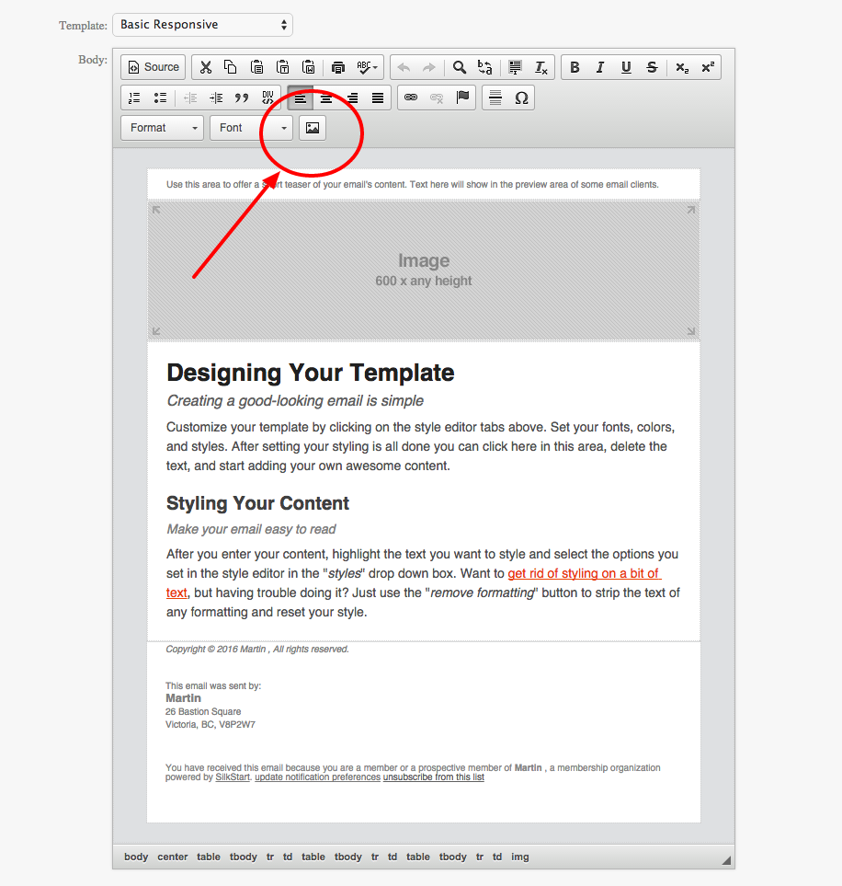
Task: Expand the Format dropdown
Action: (x=165, y=128)
